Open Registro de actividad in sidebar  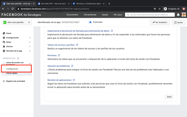[x=16, y=81]
